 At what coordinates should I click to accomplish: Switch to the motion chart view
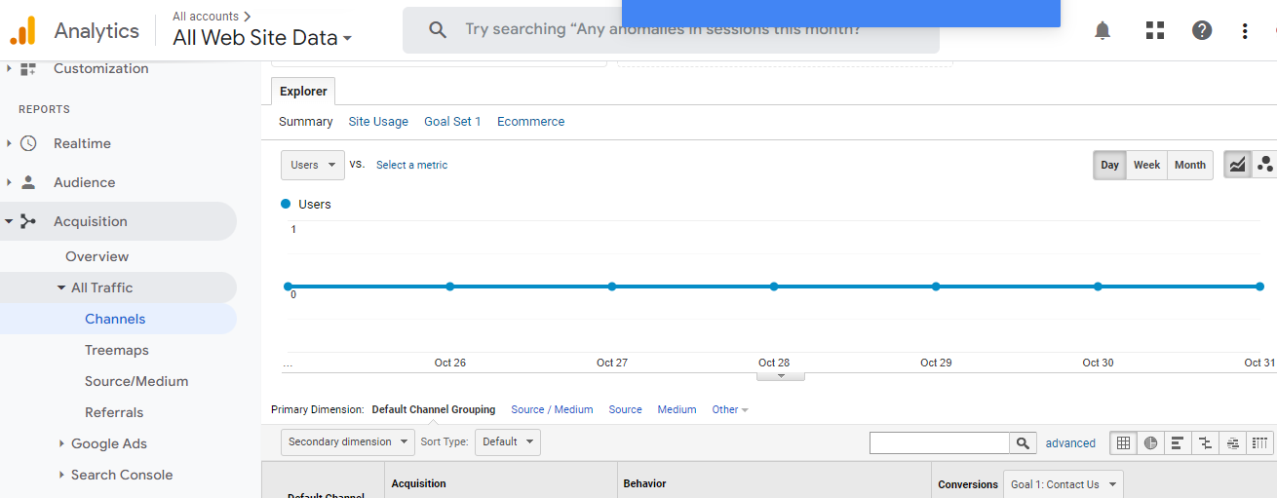point(1265,165)
